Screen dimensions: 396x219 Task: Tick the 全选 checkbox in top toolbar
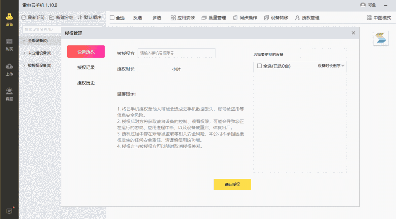point(112,18)
